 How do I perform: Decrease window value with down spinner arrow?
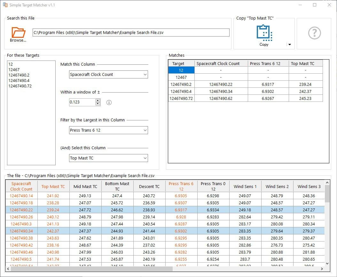coord(98,104)
